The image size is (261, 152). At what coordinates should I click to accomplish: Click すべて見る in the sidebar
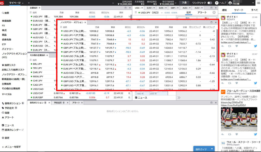point(7,94)
